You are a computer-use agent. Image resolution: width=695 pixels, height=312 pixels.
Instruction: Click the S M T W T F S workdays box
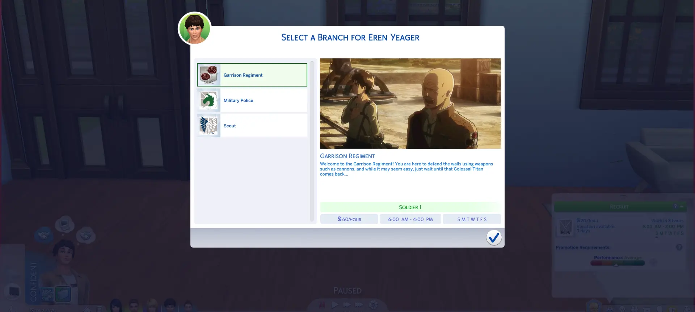(472, 219)
